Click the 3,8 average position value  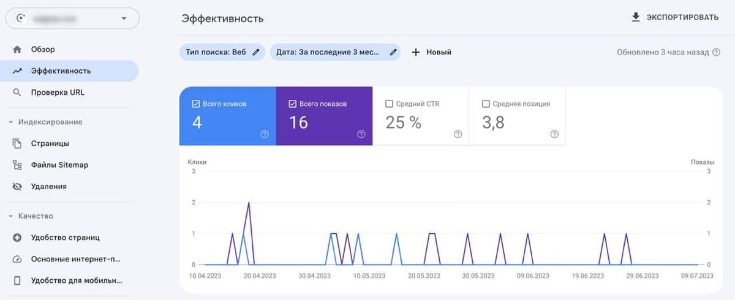coord(494,122)
